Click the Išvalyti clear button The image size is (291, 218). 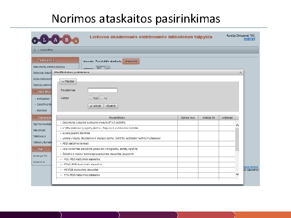tap(111, 106)
